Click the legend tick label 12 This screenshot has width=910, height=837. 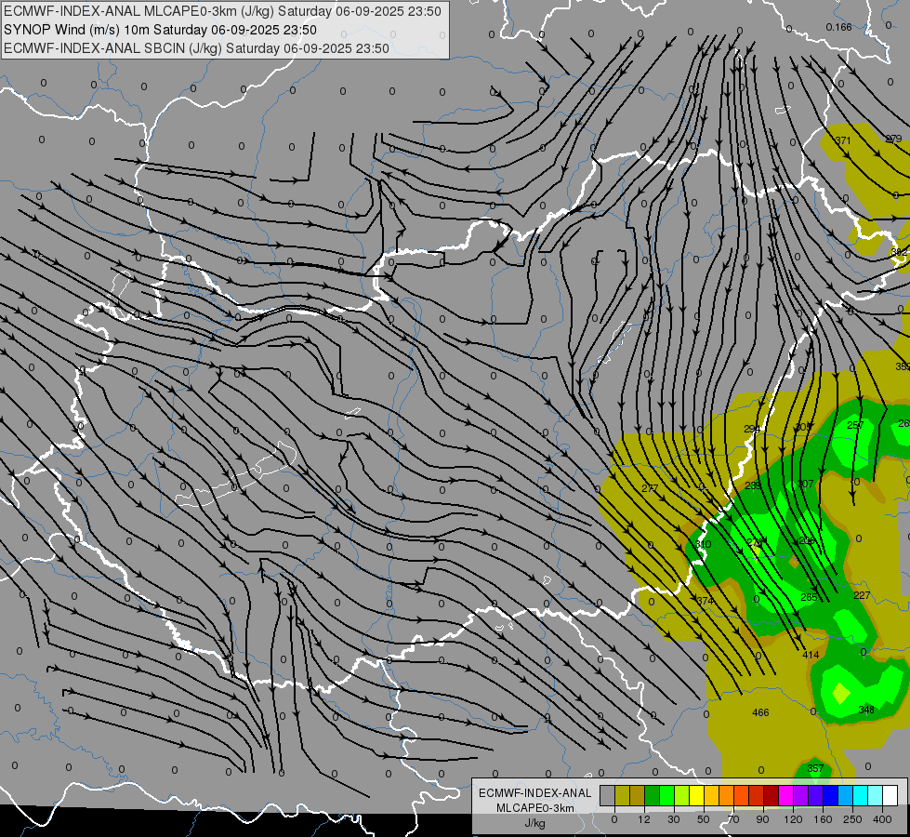point(644,819)
